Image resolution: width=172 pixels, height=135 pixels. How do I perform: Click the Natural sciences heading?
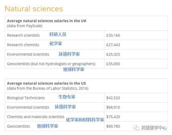coord(34,9)
